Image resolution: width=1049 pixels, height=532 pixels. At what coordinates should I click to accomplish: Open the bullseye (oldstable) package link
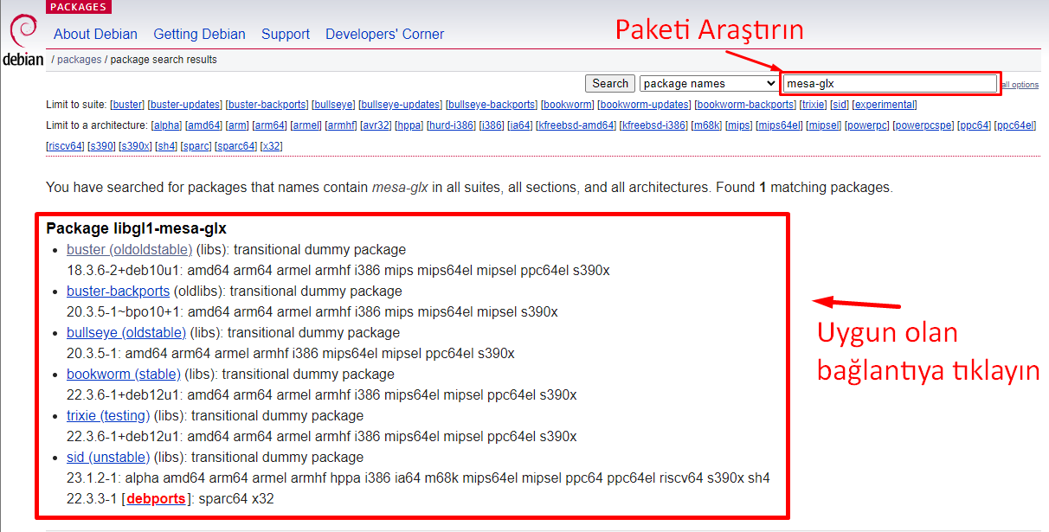pos(126,333)
